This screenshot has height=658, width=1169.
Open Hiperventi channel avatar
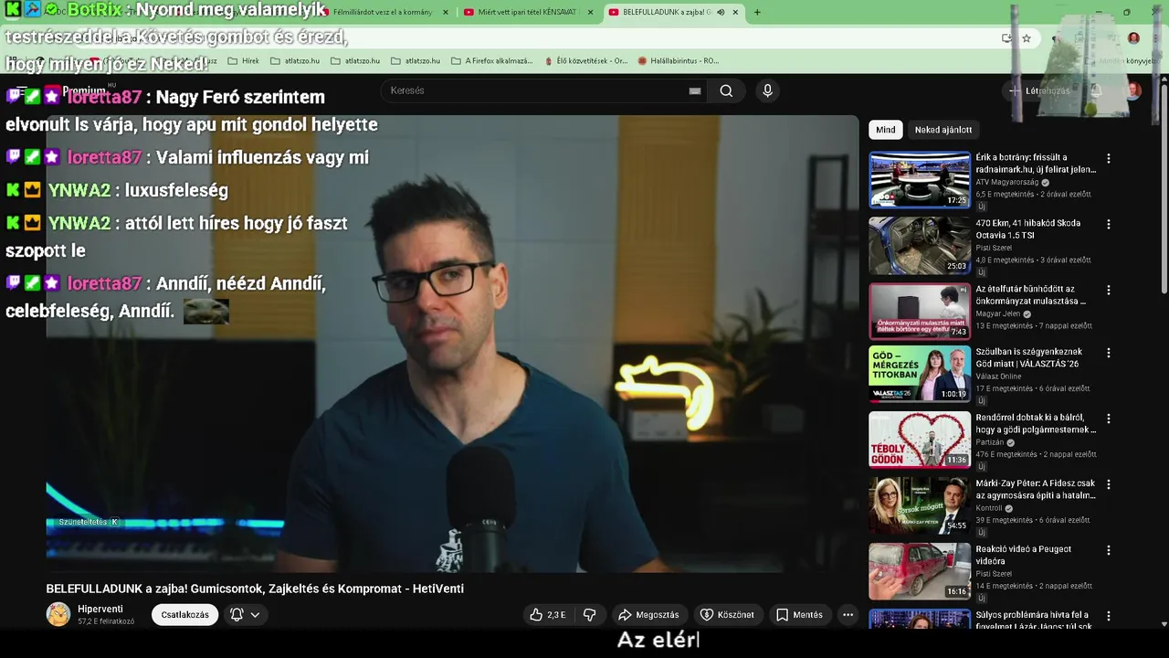[58, 614]
